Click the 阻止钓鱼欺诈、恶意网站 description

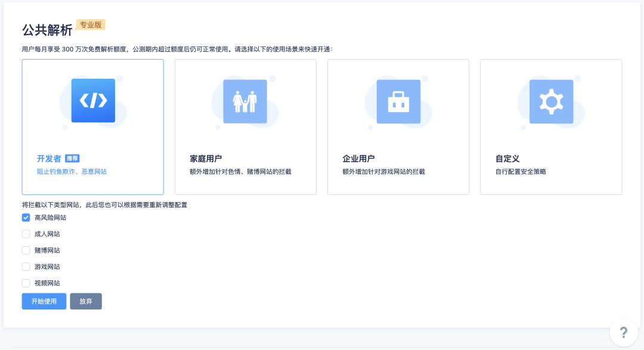pos(72,172)
